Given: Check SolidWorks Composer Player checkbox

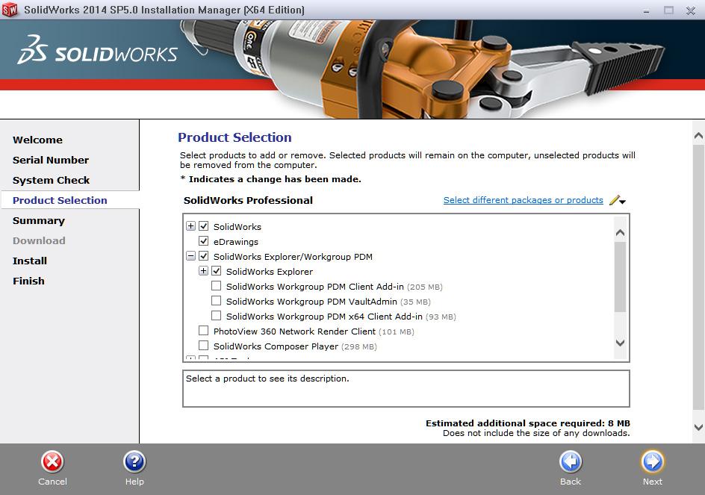Looking at the screenshot, I should [204, 346].
